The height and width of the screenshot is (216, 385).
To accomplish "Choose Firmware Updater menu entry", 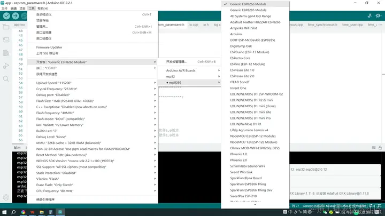I will click(93, 47).
